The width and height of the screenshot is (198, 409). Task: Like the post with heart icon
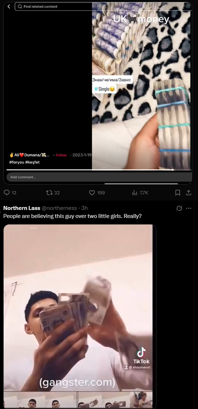pos(92,192)
